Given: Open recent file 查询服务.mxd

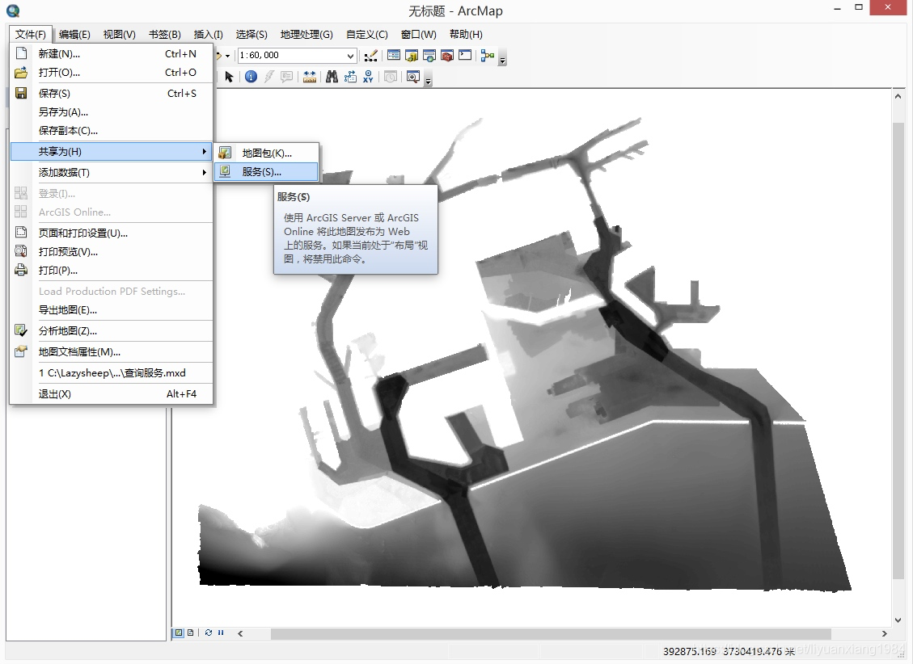Looking at the screenshot, I should click(x=112, y=372).
